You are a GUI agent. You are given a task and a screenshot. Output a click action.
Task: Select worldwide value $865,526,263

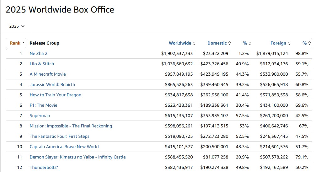click(179, 84)
